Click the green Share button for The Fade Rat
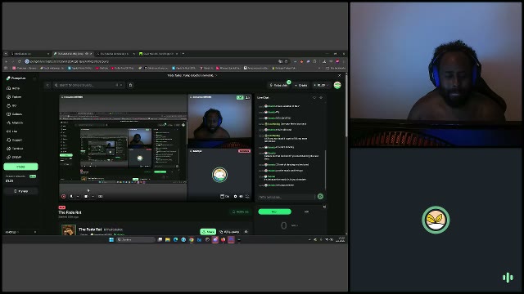The width and height of the screenshot is (524, 294). [x=208, y=232]
